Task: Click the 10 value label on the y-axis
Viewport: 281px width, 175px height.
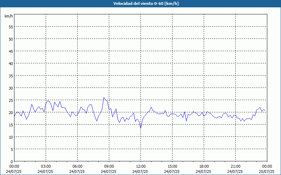Action: tap(11, 137)
